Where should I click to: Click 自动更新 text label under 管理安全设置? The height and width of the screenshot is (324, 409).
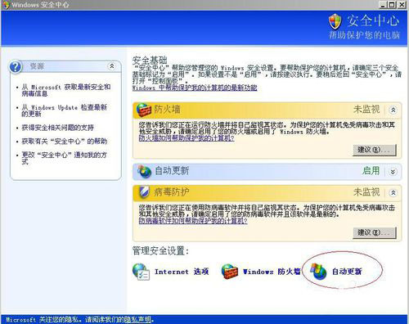pos(347,272)
